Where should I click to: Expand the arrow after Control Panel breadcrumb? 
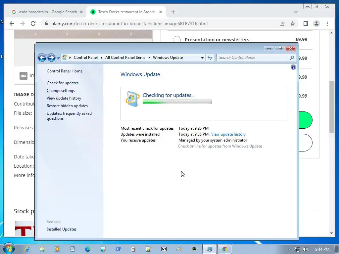[101, 58]
